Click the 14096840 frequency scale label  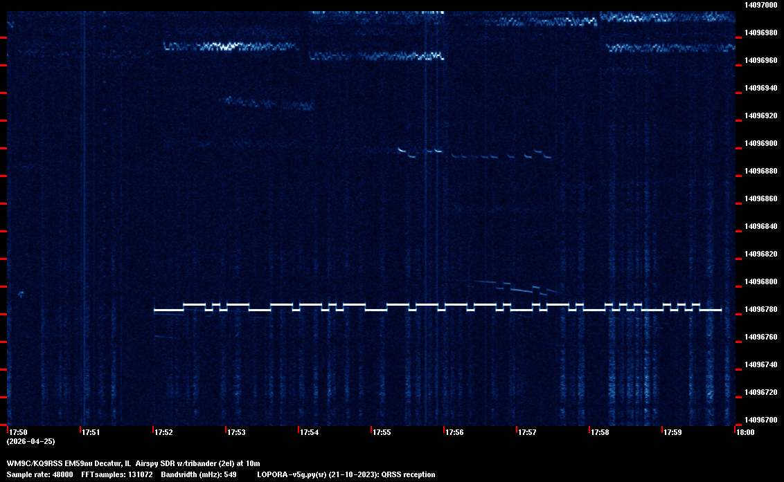(760, 226)
